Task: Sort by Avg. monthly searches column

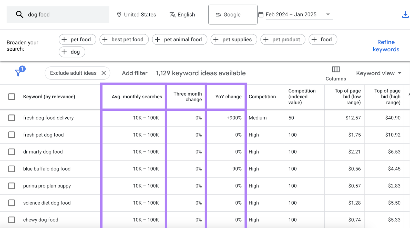Action: [137, 97]
